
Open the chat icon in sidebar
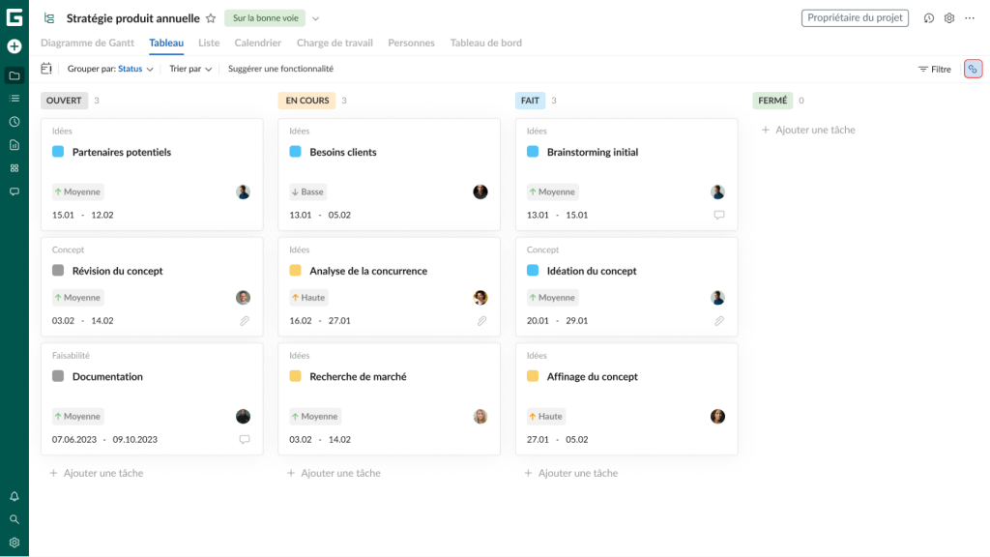pyautogui.click(x=14, y=191)
